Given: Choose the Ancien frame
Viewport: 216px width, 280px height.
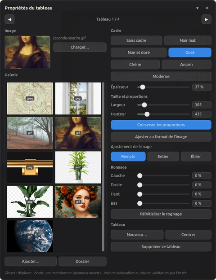Looking at the screenshot, I should [x=186, y=65].
